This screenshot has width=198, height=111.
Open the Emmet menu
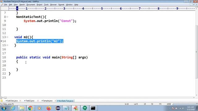[x=61, y=5]
